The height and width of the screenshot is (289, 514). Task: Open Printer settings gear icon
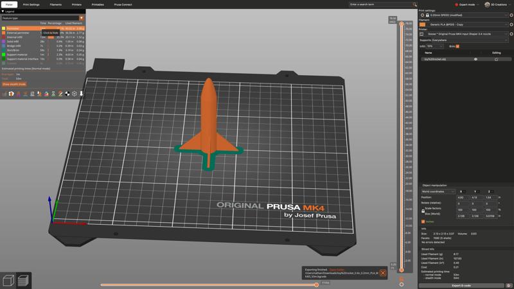coord(511,34)
